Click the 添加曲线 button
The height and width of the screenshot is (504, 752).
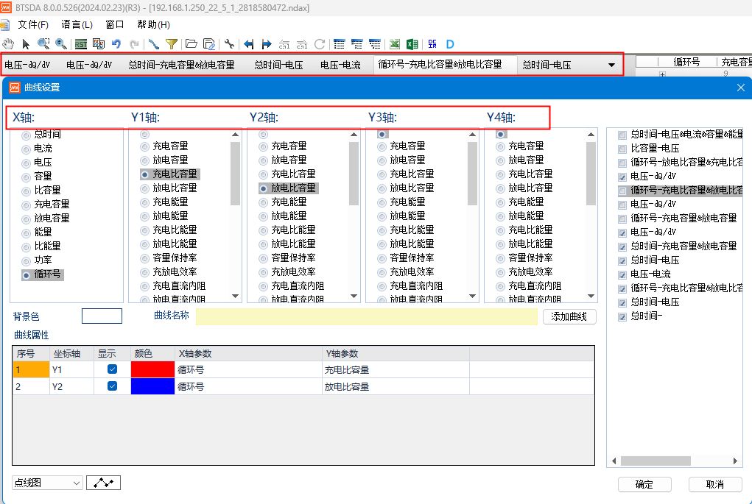[569, 316]
